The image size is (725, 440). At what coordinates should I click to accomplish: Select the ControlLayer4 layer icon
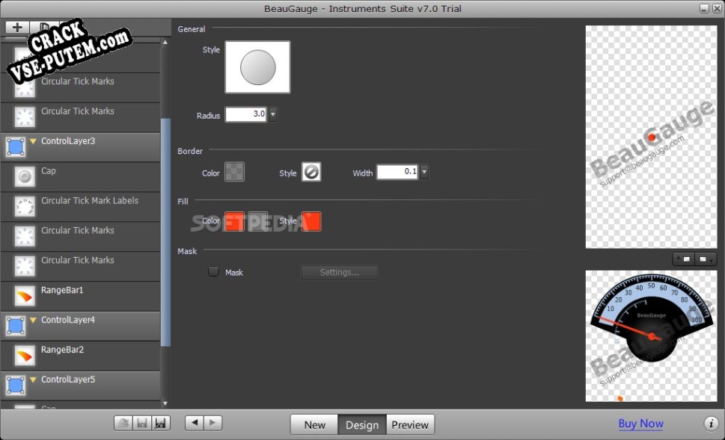tap(15, 326)
